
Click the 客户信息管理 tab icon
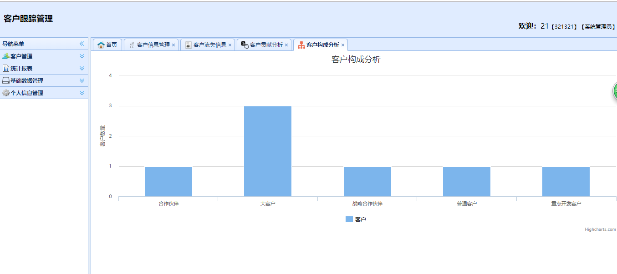(x=132, y=45)
